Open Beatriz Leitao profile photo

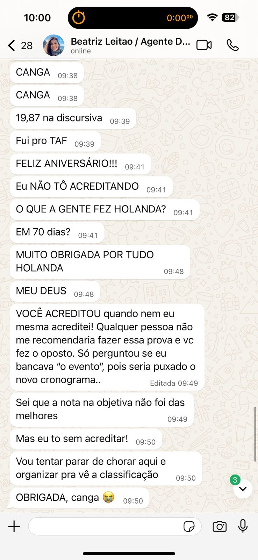pyautogui.click(x=53, y=45)
